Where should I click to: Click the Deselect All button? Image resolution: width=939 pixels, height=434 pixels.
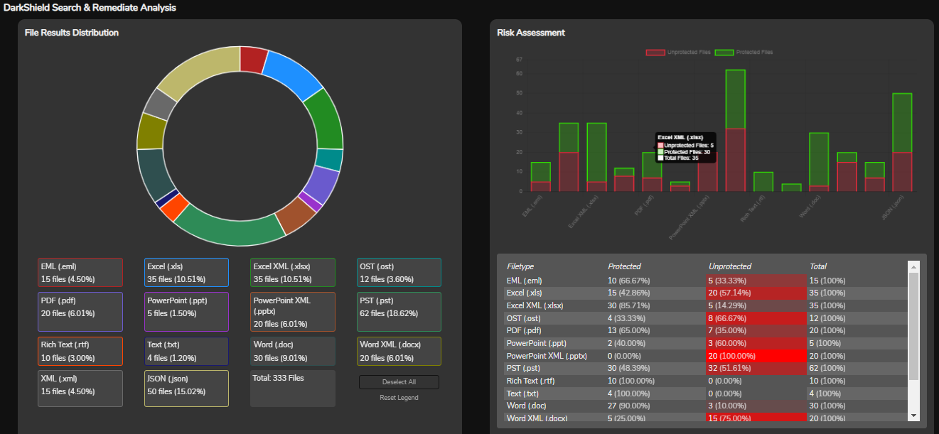point(399,381)
